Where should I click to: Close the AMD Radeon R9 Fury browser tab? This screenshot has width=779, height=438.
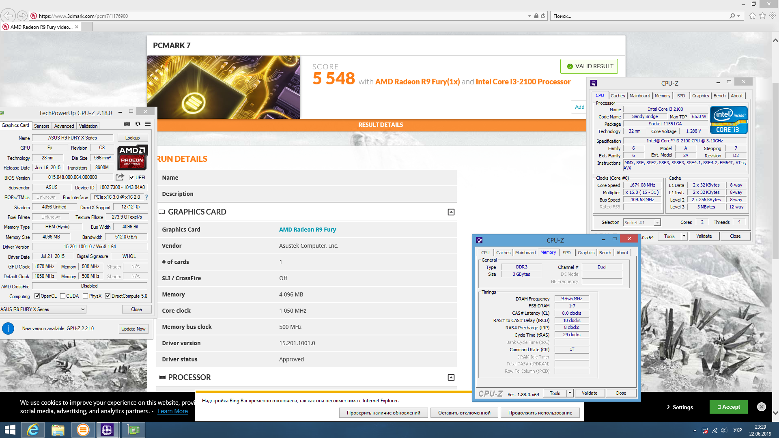[77, 27]
